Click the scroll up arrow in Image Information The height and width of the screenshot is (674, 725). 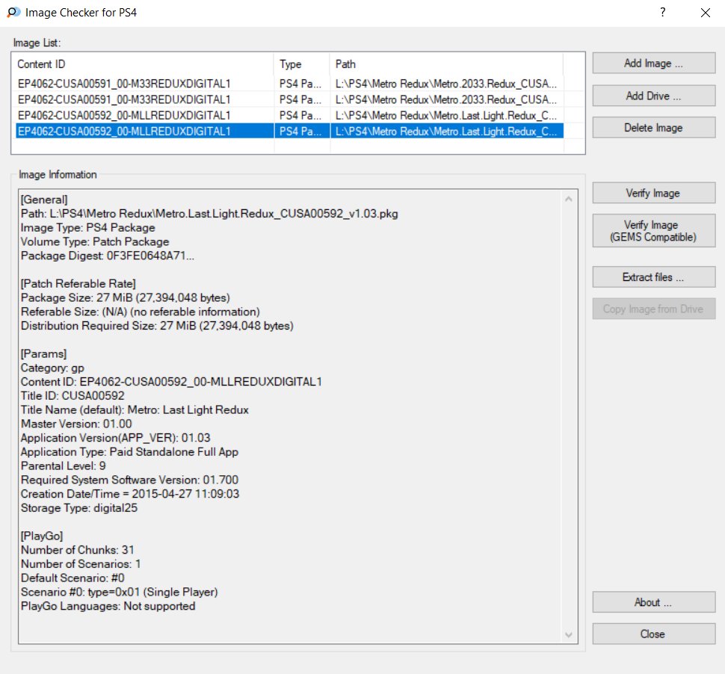coord(568,200)
